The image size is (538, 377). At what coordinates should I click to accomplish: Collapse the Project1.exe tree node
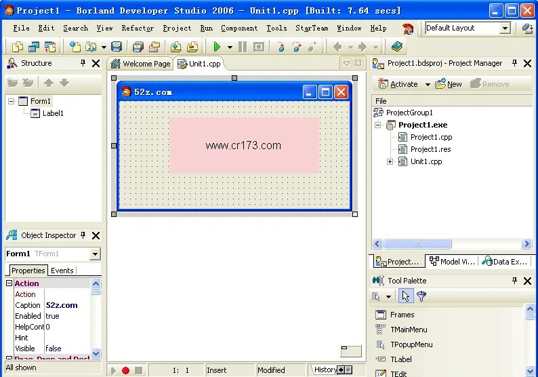tap(378, 125)
